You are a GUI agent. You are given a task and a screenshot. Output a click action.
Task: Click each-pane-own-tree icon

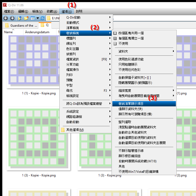point(115,38)
